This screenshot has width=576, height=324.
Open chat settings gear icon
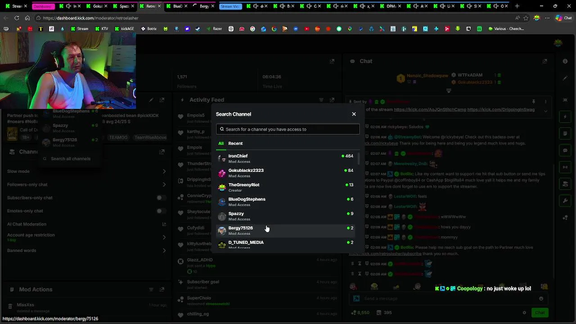(524, 313)
